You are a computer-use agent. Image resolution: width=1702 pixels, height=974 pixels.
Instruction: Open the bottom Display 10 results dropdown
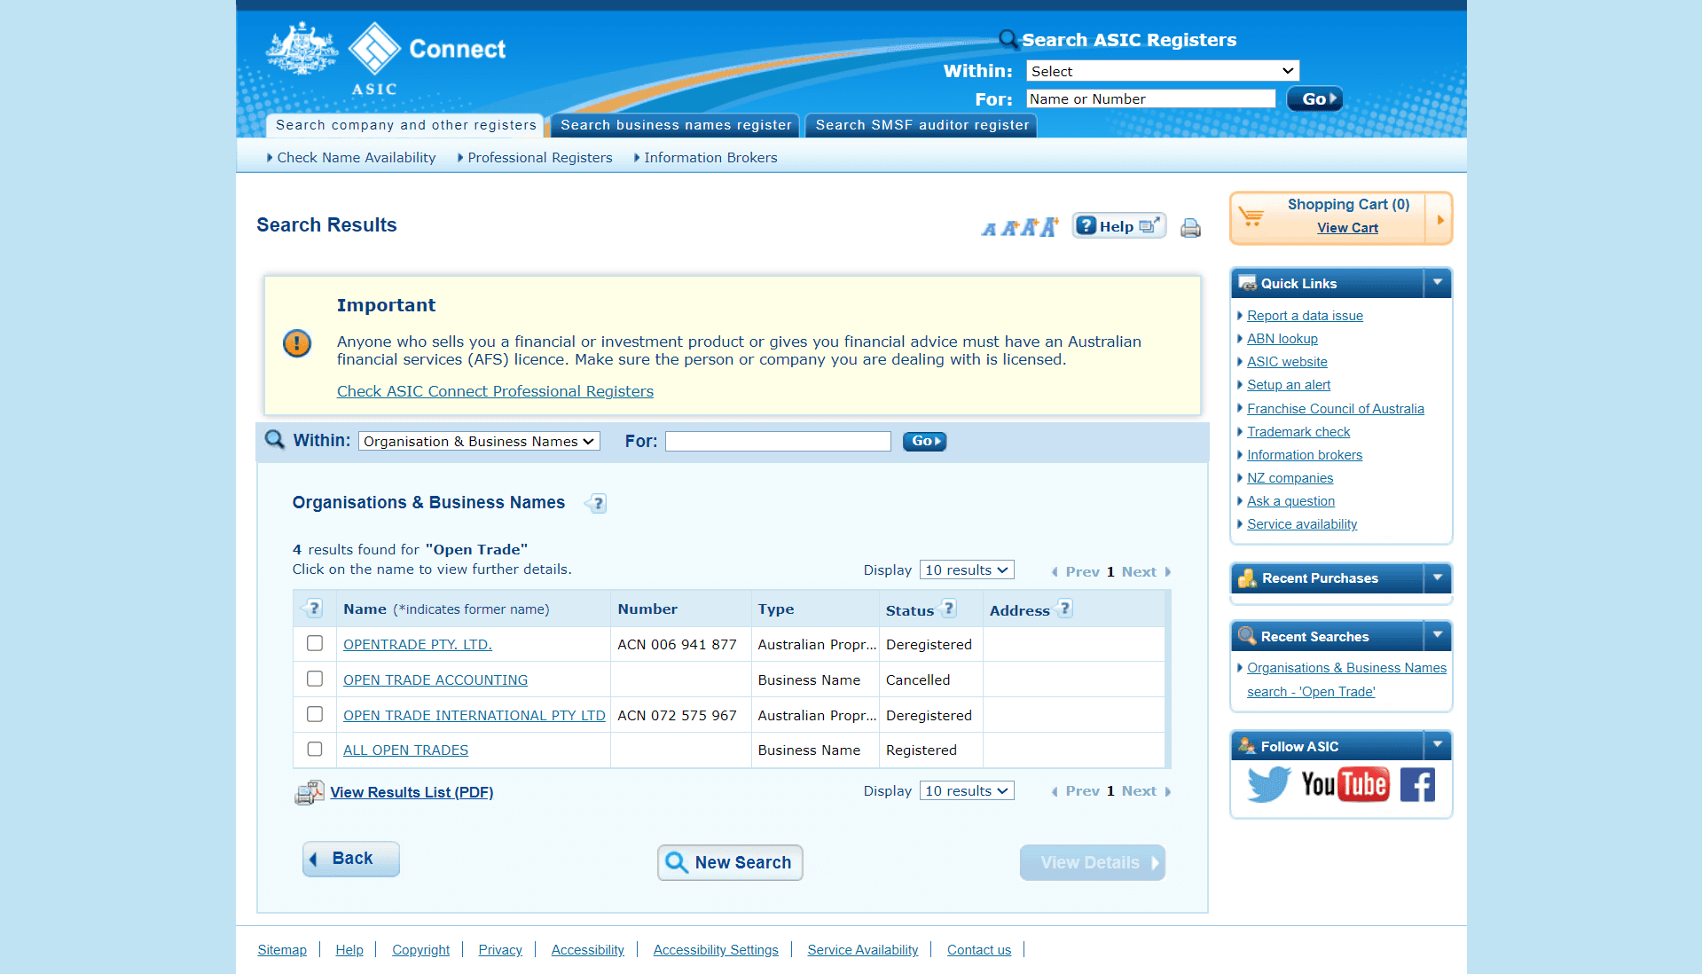(967, 790)
